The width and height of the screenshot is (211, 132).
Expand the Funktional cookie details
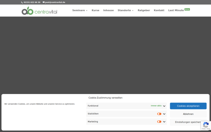tap(164, 106)
